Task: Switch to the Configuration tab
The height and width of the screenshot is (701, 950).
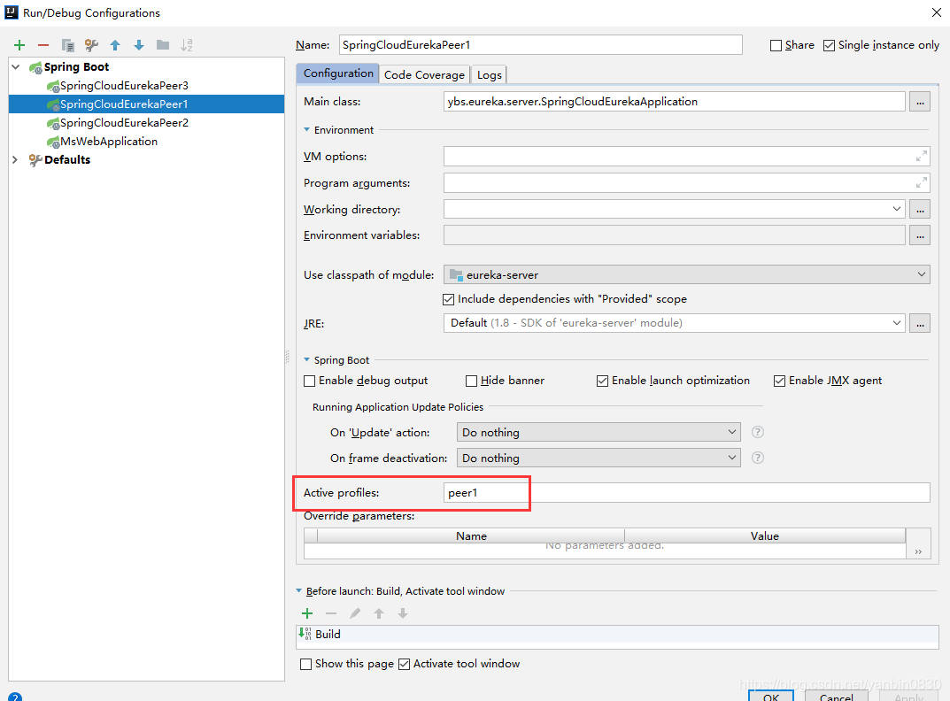Action: tap(338, 73)
